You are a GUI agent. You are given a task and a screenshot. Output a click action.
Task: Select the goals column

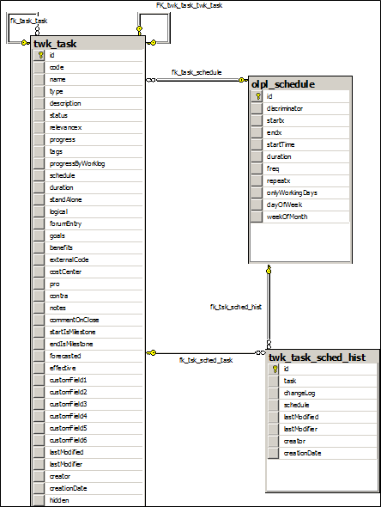[88, 235]
